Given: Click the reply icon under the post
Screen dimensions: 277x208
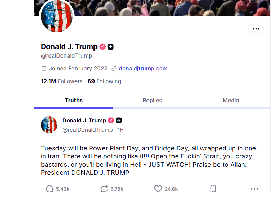Looking at the screenshot, I should (x=50, y=189).
